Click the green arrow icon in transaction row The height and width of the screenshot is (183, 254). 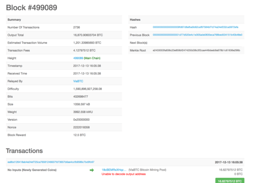[x=92, y=170]
